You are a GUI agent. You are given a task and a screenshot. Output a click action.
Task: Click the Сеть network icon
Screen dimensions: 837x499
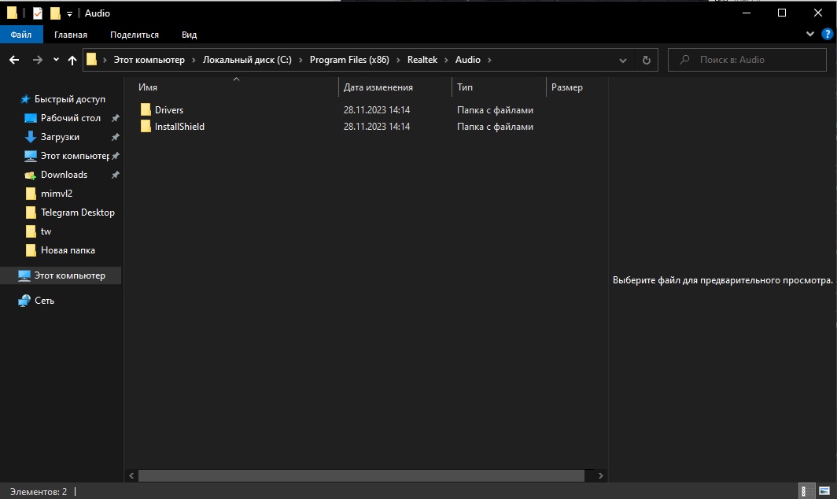(24, 301)
